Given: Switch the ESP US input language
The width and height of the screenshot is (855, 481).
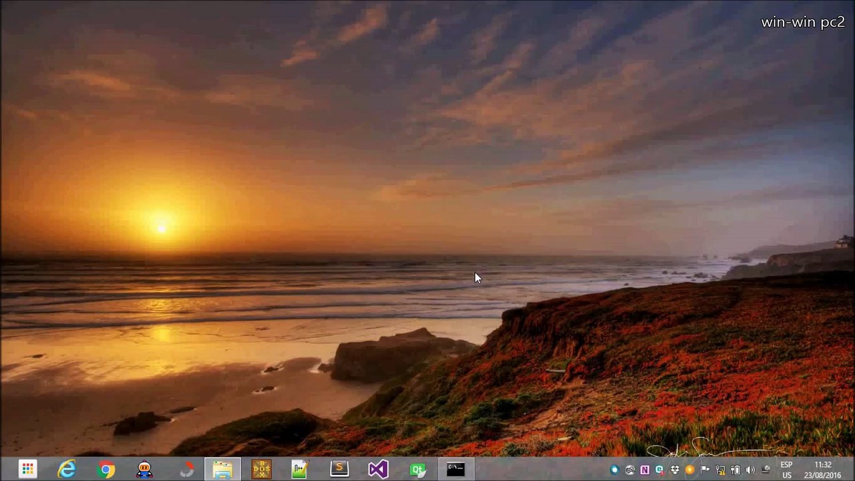Looking at the screenshot, I should (787, 470).
